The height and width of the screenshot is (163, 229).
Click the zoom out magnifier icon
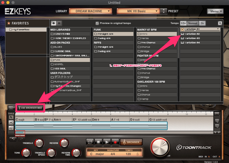(x=217, y=126)
